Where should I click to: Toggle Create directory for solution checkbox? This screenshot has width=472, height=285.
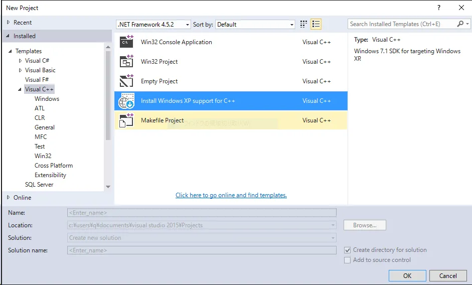[x=348, y=250]
